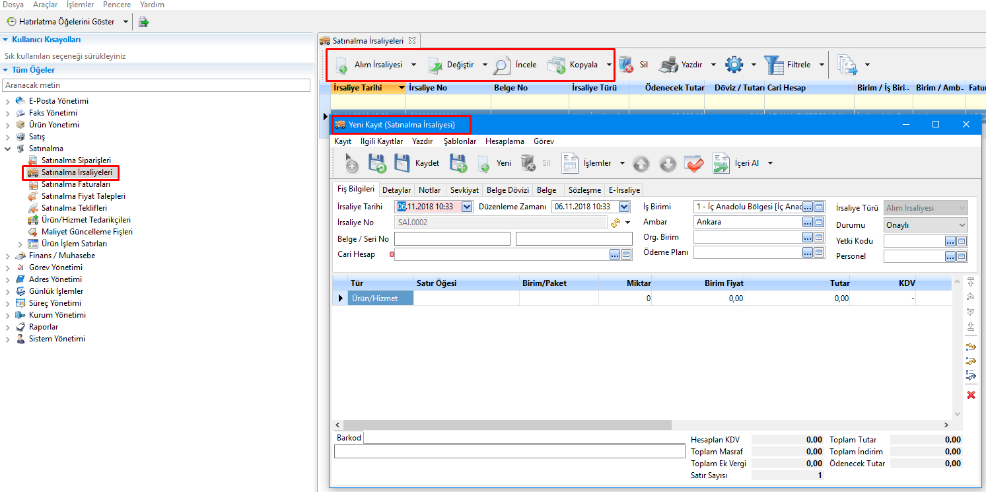Click the red checkmark approve icon

(x=694, y=163)
